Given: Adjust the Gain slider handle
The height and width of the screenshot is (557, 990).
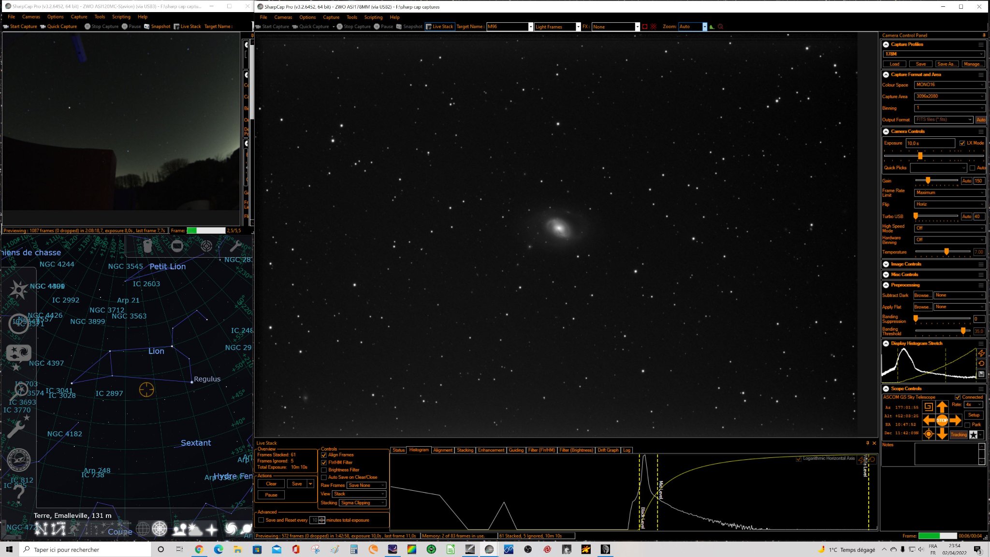Looking at the screenshot, I should pyautogui.click(x=928, y=180).
